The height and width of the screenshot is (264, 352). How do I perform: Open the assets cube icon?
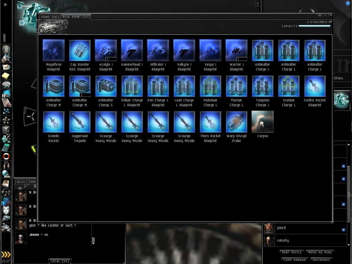(x=6, y=130)
